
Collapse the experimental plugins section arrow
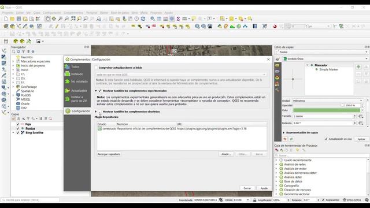coord(96,91)
